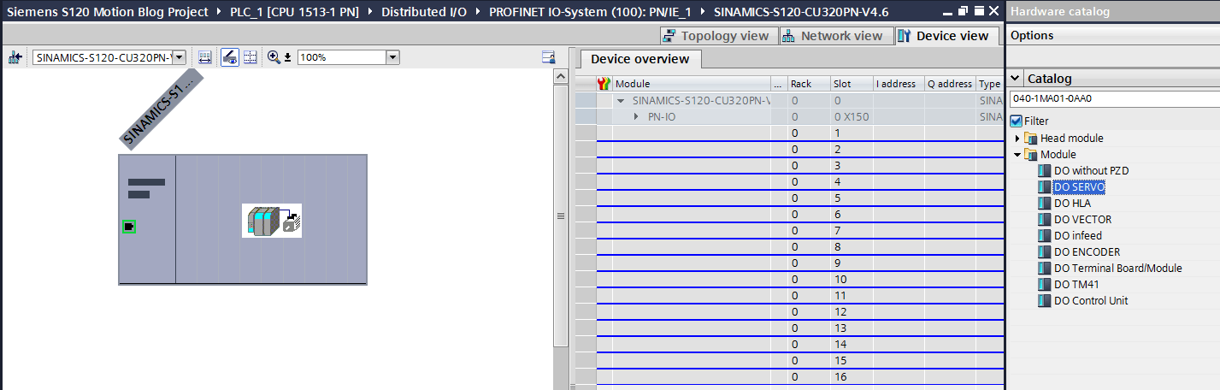Switch to Topology view tab

tap(718, 36)
